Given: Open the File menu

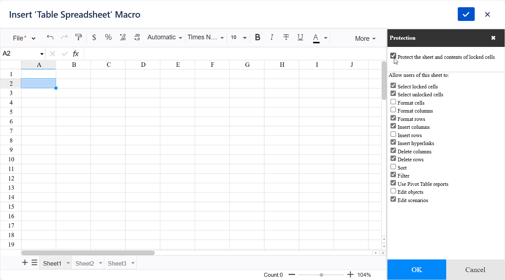Looking at the screenshot, I should 24,38.
